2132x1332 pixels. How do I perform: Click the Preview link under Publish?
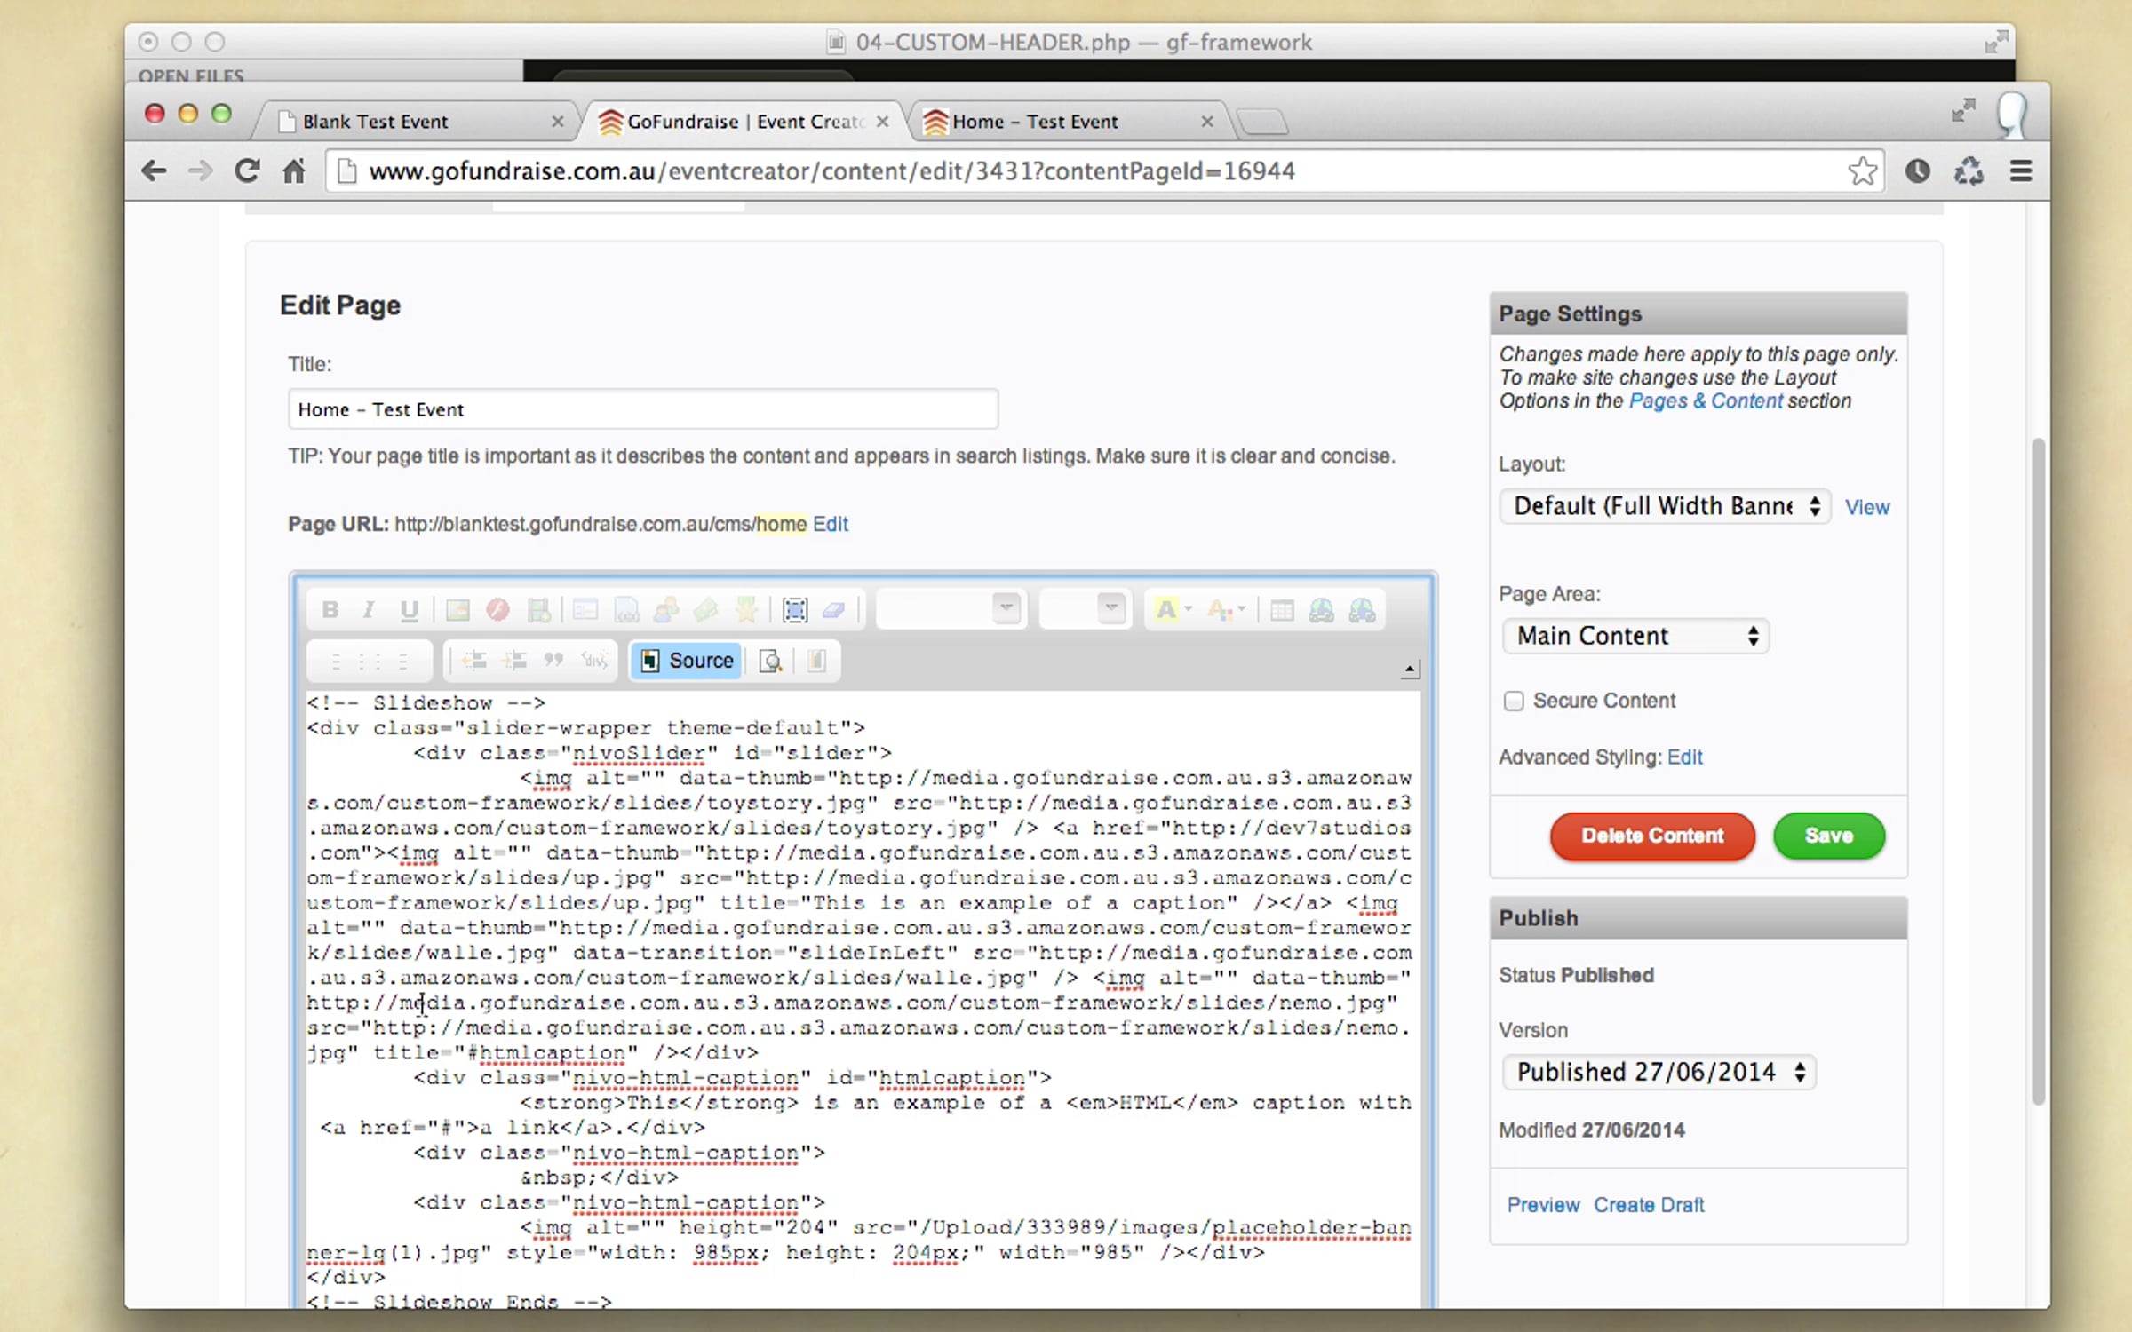tap(1543, 1205)
